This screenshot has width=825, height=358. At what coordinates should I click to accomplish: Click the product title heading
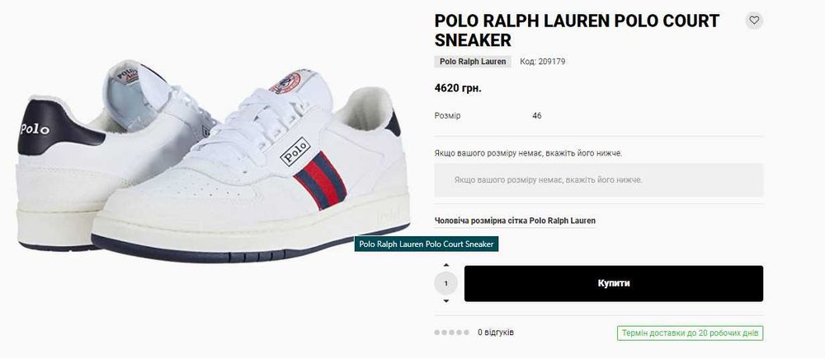(577, 30)
